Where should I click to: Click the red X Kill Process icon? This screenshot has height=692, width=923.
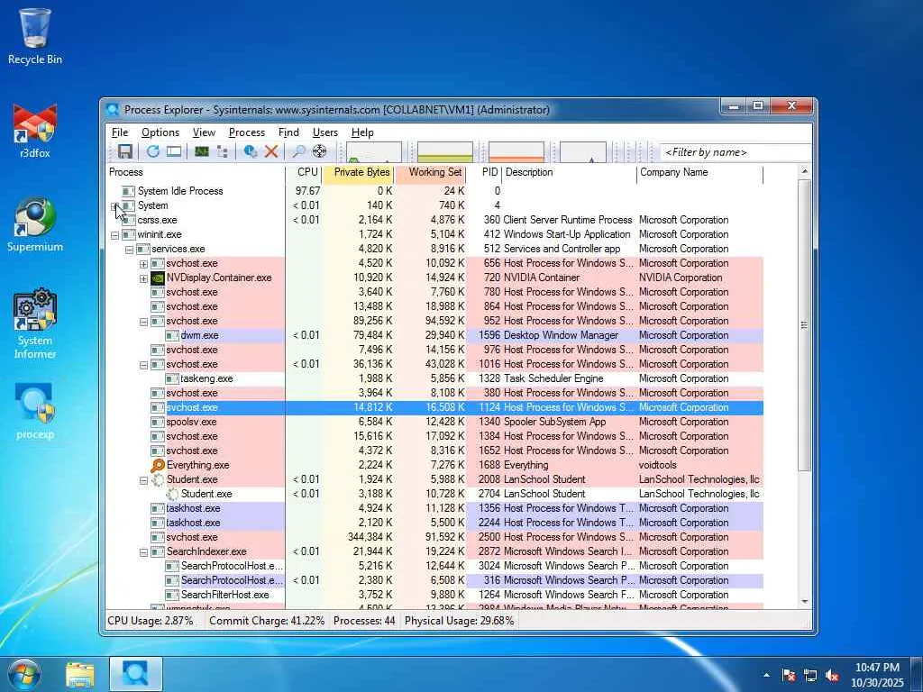coord(270,151)
